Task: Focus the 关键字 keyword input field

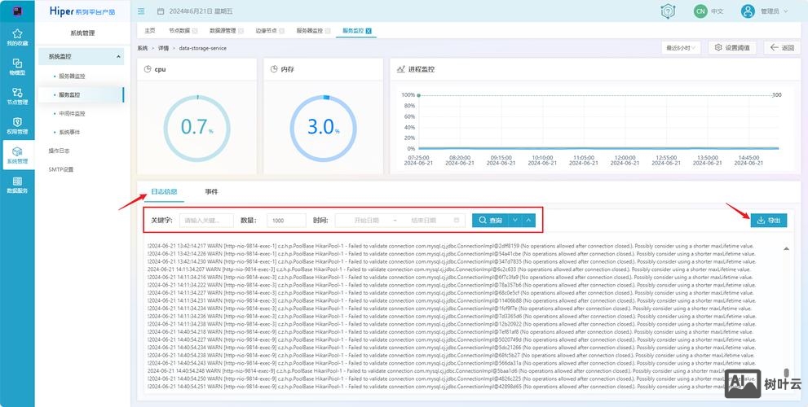Action: [206, 221]
